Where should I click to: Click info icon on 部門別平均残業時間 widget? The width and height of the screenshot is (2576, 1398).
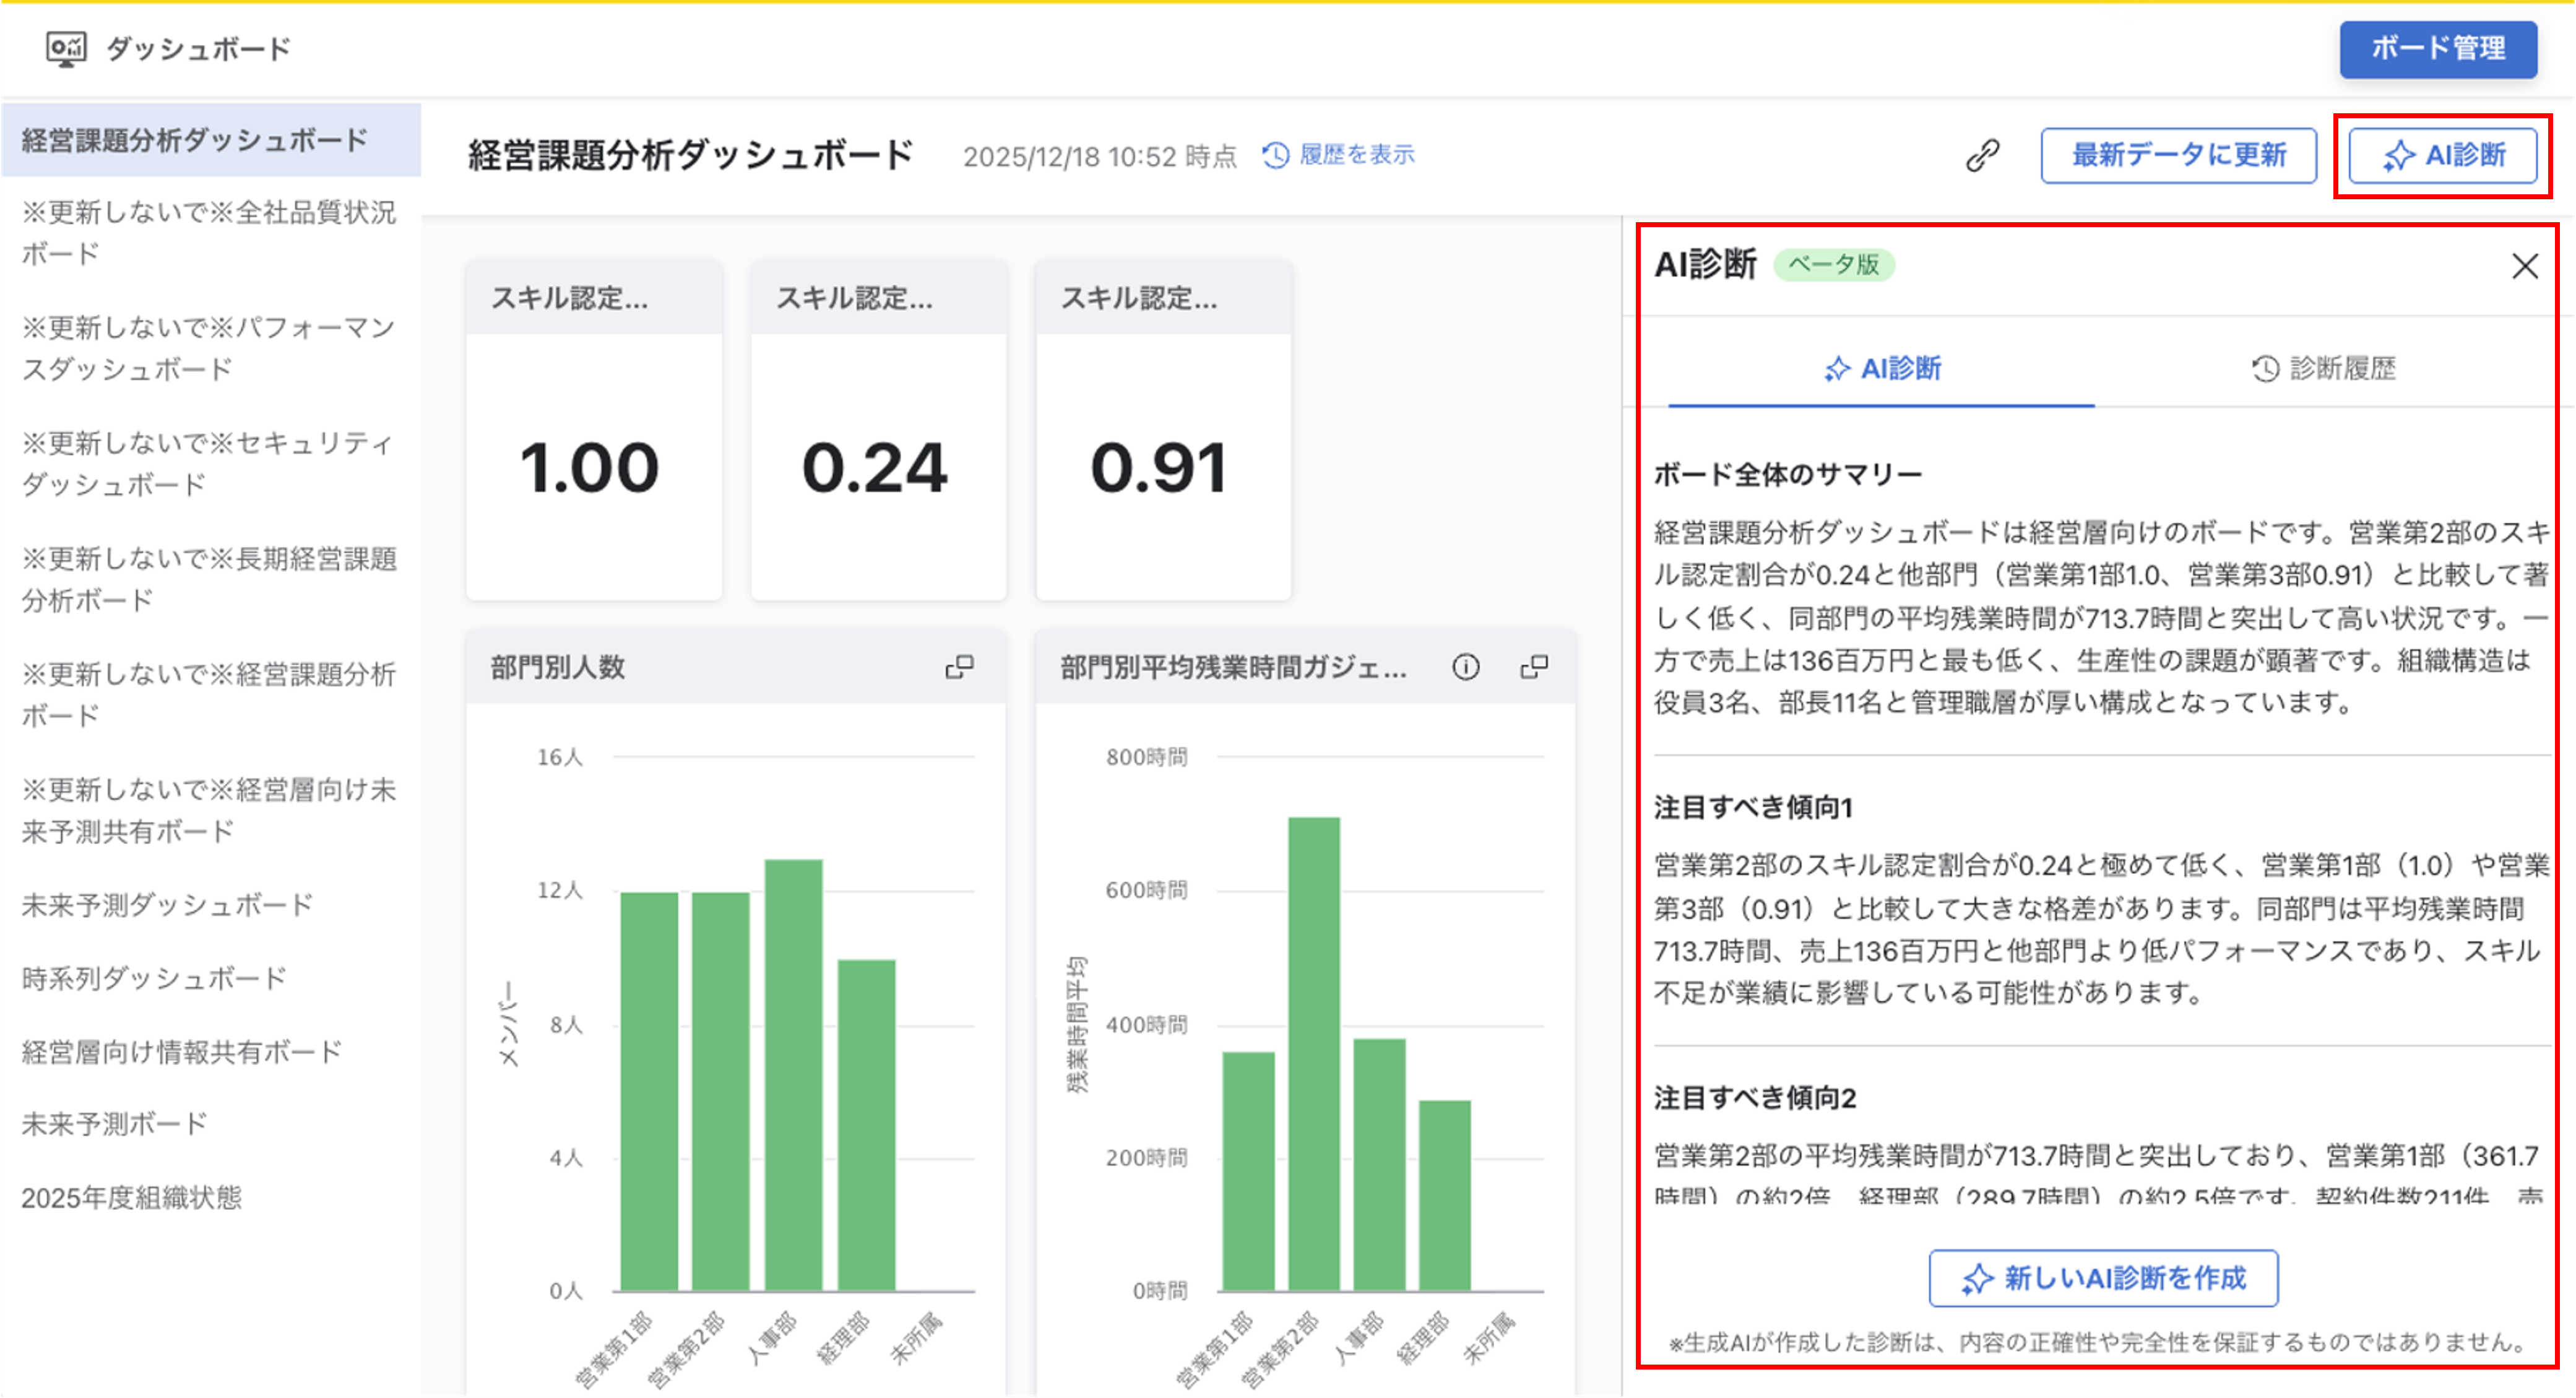point(1465,667)
